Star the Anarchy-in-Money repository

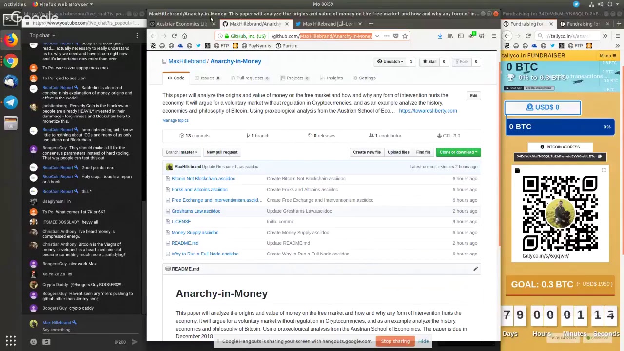click(429, 61)
